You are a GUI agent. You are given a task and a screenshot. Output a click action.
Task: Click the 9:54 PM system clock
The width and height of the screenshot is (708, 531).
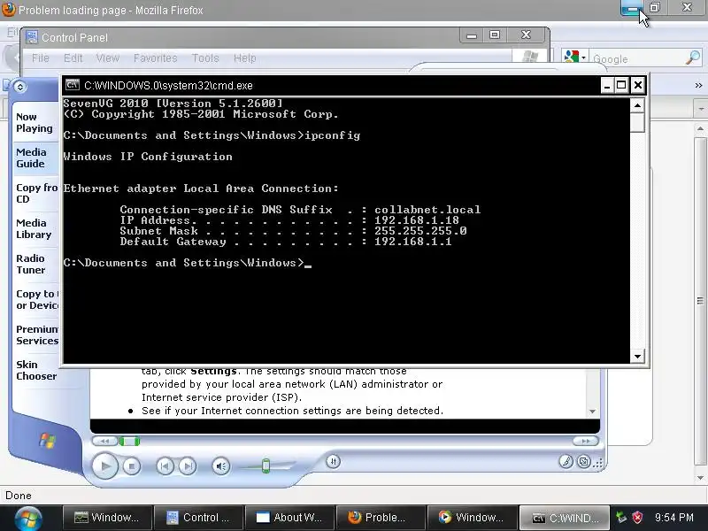(674, 518)
